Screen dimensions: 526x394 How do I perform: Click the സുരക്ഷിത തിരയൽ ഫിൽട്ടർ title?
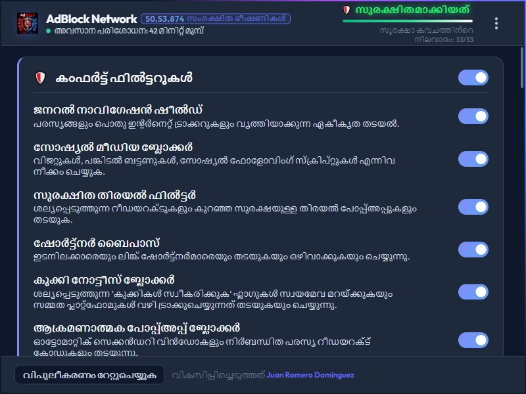[114, 195]
